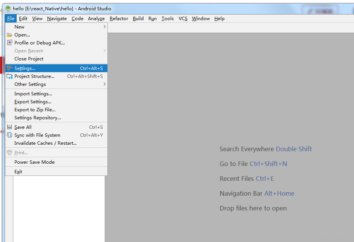Image resolution: width=354 pixels, height=242 pixels.
Task: Click the Ctrl+S shortcut label
Action: [x=96, y=127]
